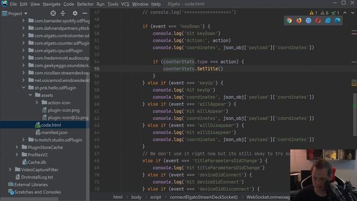Viewport: 357px width, 201px height.
Task: Click html breadcrumb in status bar
Action: (x=118, y=197)
